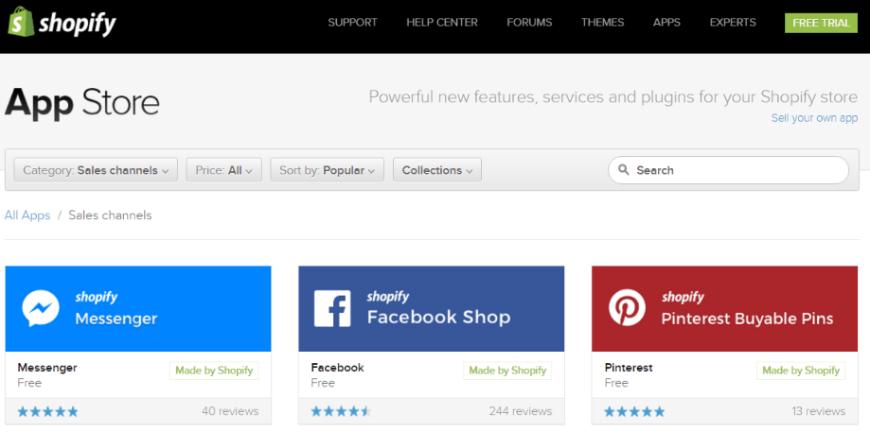The height and width of the screenshot is (432, 870).
Task: Click 'Free' price under Pinterest
Action: point(616,383)
